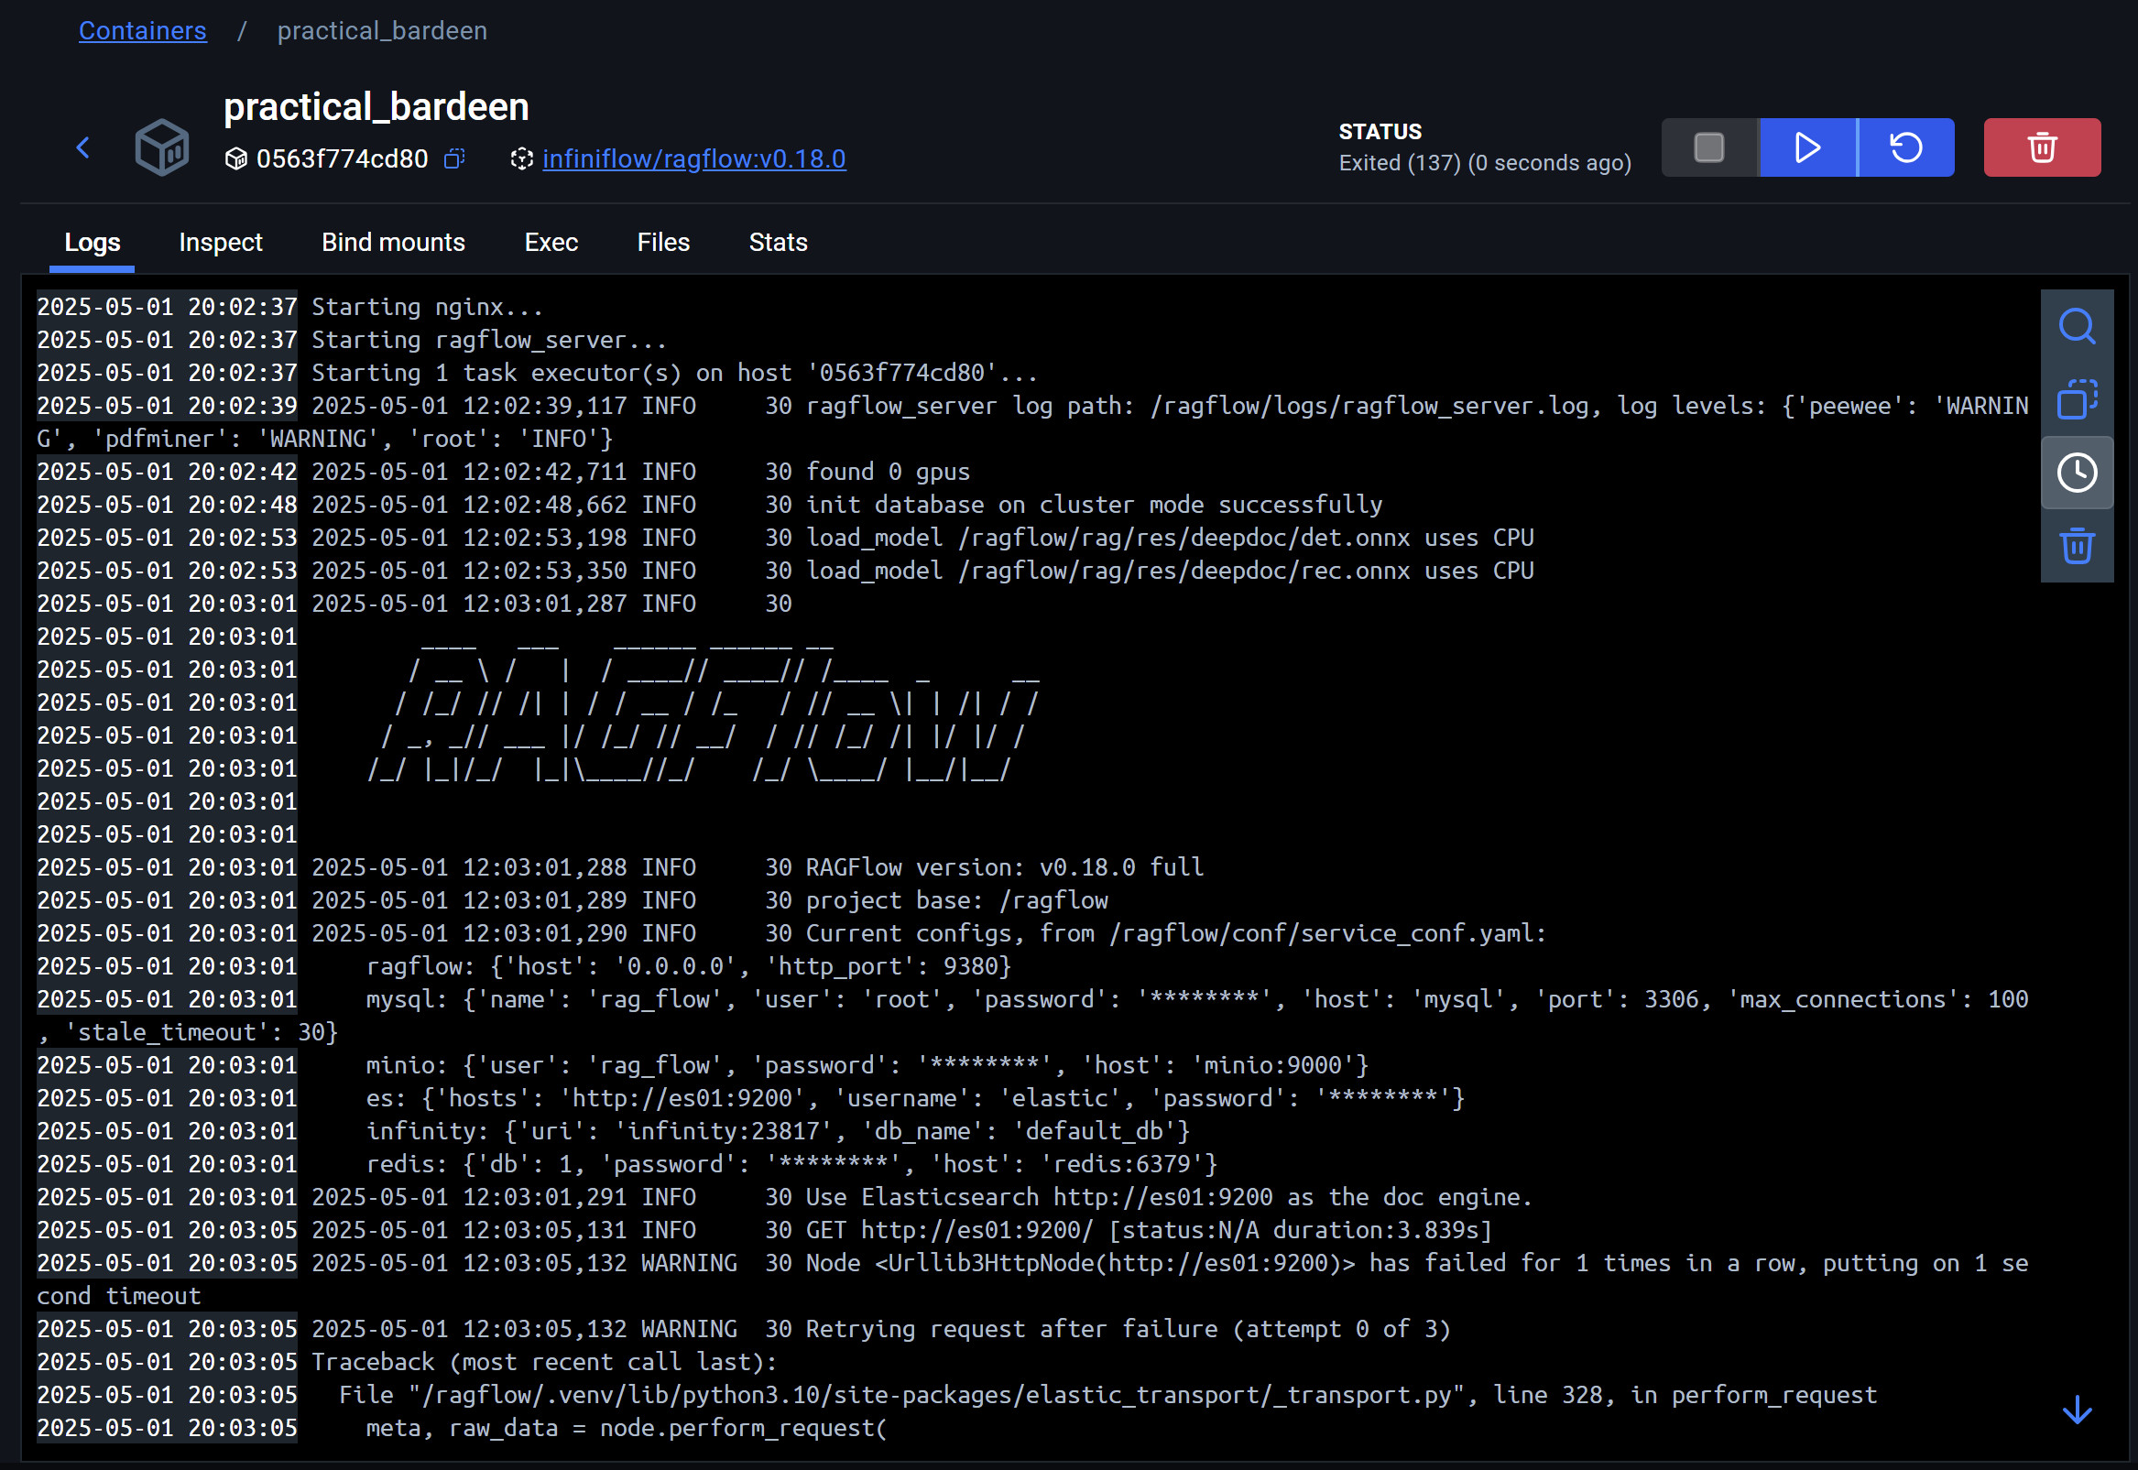
Task: Open the Bind mounts tab
Action: click(392, 242)
